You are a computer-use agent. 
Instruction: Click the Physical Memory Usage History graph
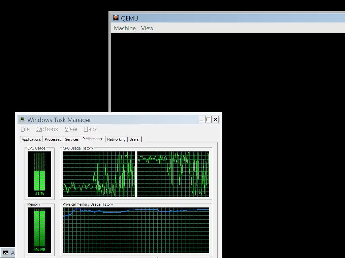click(x=136, y=230)
